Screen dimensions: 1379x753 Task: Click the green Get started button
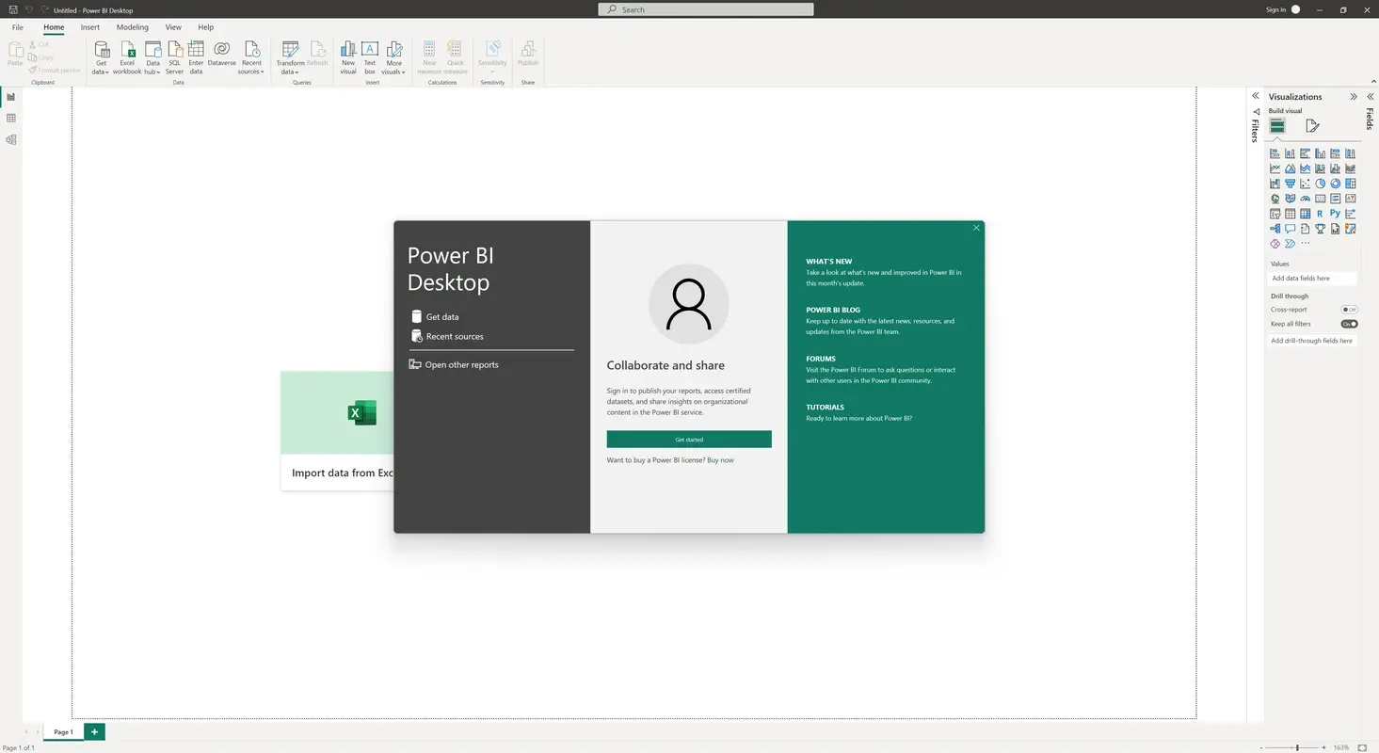688,439
